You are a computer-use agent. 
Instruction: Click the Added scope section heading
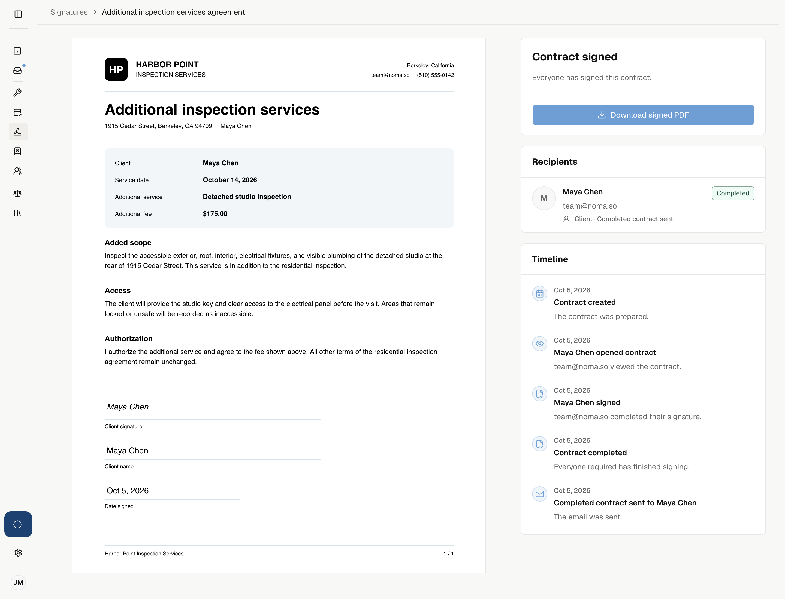(x=128, y=242)
